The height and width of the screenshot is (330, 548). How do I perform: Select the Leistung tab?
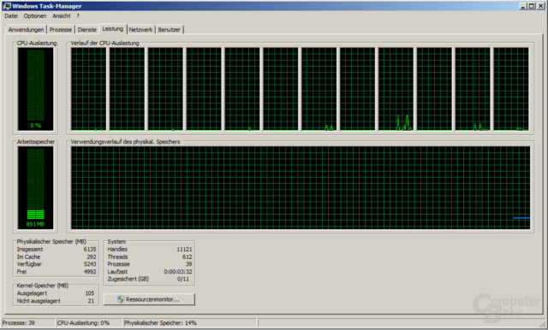(x=113, y=28)
